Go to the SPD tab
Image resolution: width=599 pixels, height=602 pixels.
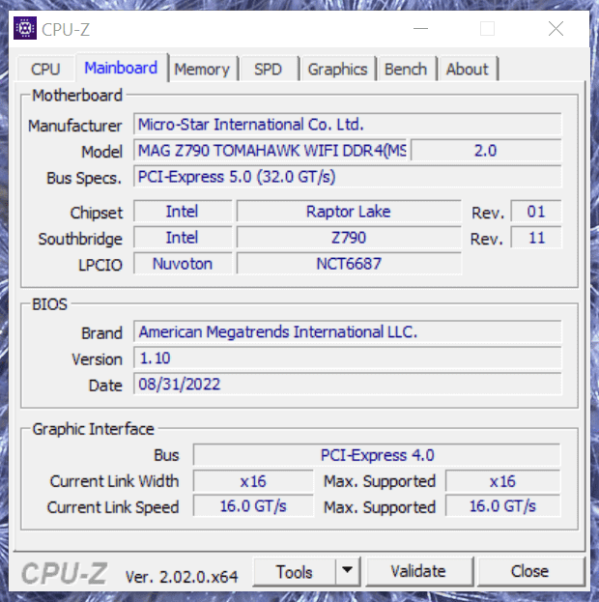tap(268, 70)
